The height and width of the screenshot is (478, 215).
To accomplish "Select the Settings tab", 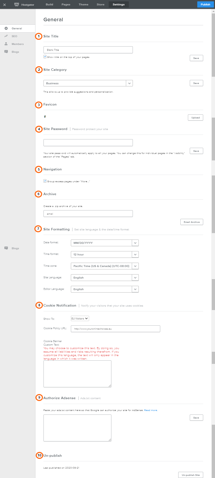I will pyautogui.click(x=119, y=5).
